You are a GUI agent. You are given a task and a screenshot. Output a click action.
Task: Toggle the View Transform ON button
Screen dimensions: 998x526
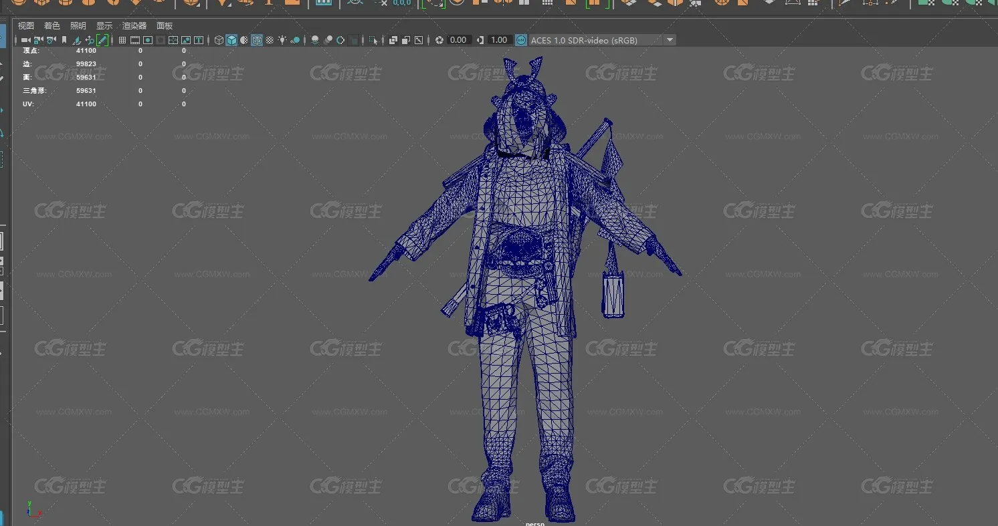[x=521, y=40]
